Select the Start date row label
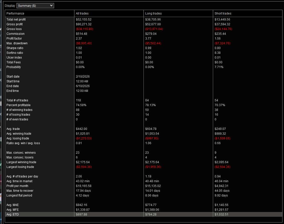The image size is (284, 224). pos(13,77)
